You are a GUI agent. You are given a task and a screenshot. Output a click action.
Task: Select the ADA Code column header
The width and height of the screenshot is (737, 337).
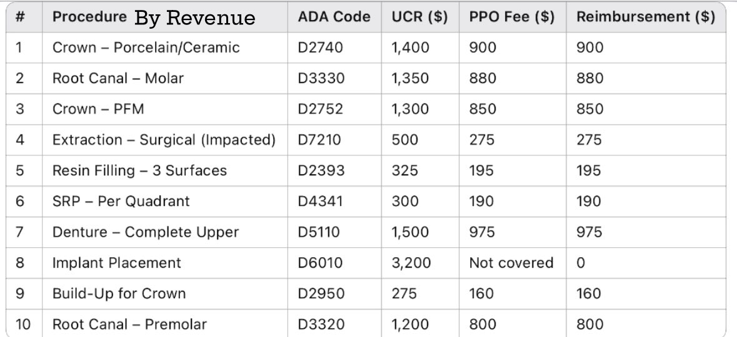(x=334, y=17)
